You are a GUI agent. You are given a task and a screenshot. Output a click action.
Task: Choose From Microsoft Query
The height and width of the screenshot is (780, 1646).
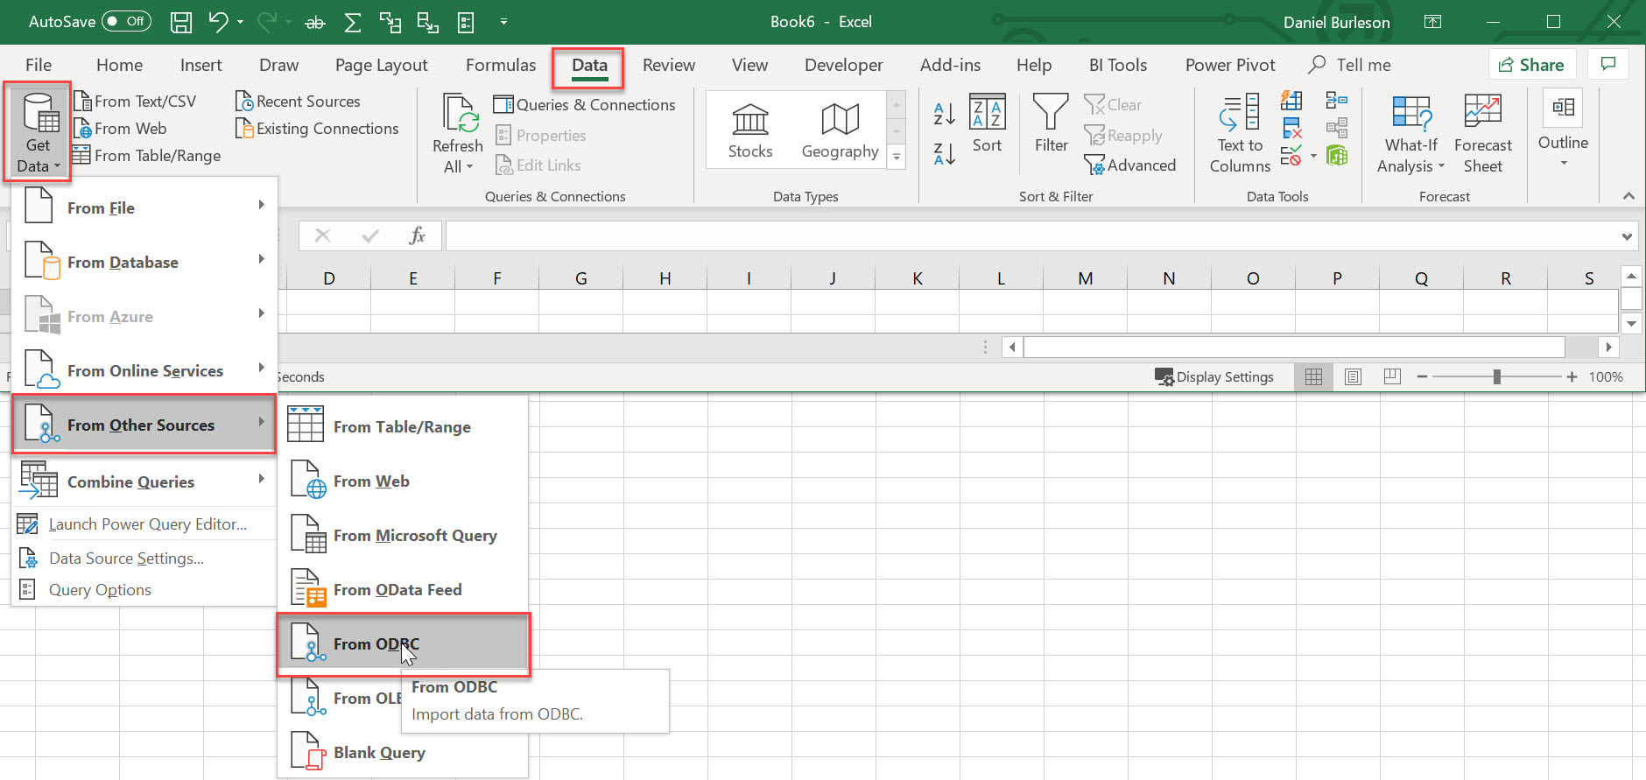click(x=403, y=535)
